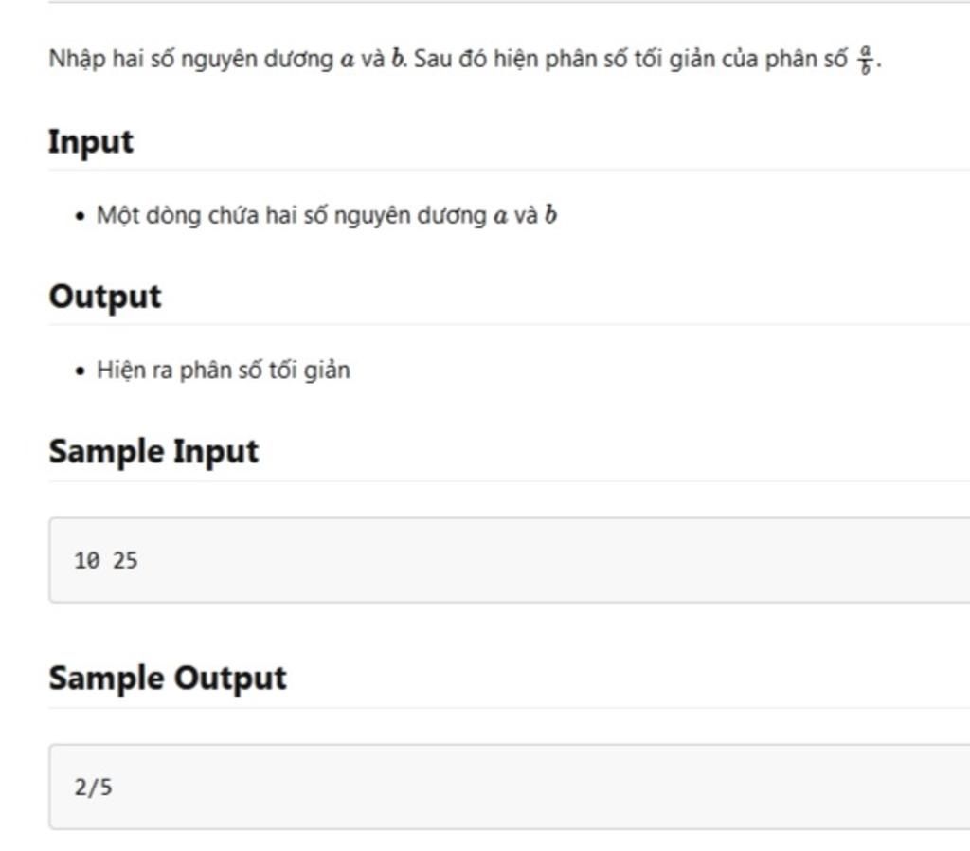Viewport: 970px width, 851px height.
Task: Click the 'Input' heading
Action: tap(91, 142)
